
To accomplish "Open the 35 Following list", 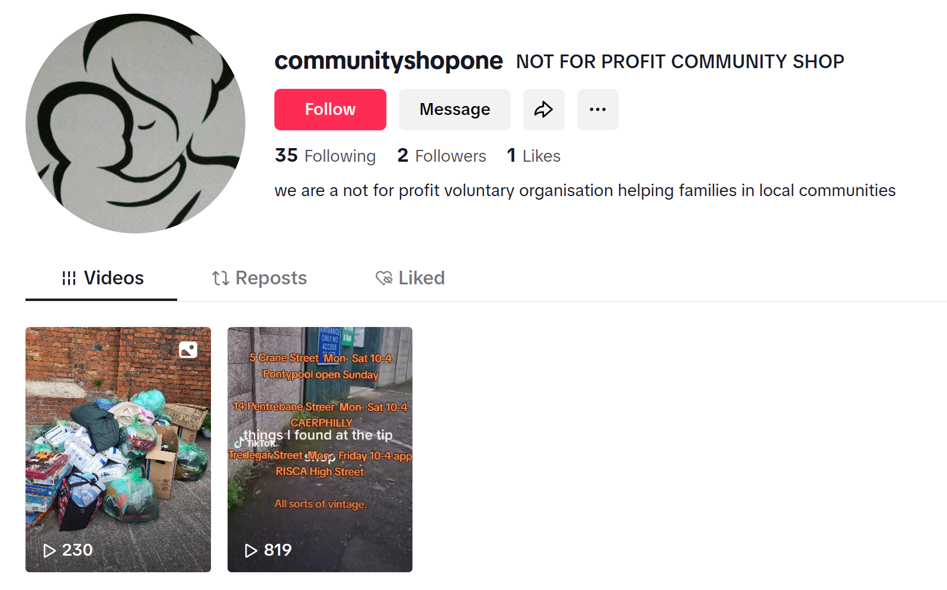I will (325, 156).
